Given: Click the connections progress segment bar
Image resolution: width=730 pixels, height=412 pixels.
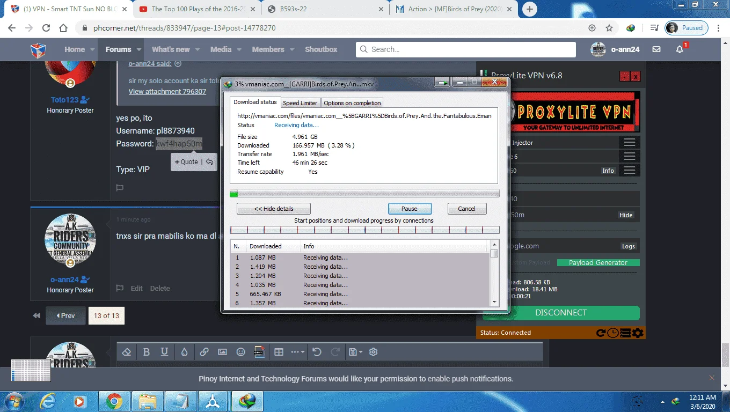Looking at the screenshot, I should click(364, 230).
